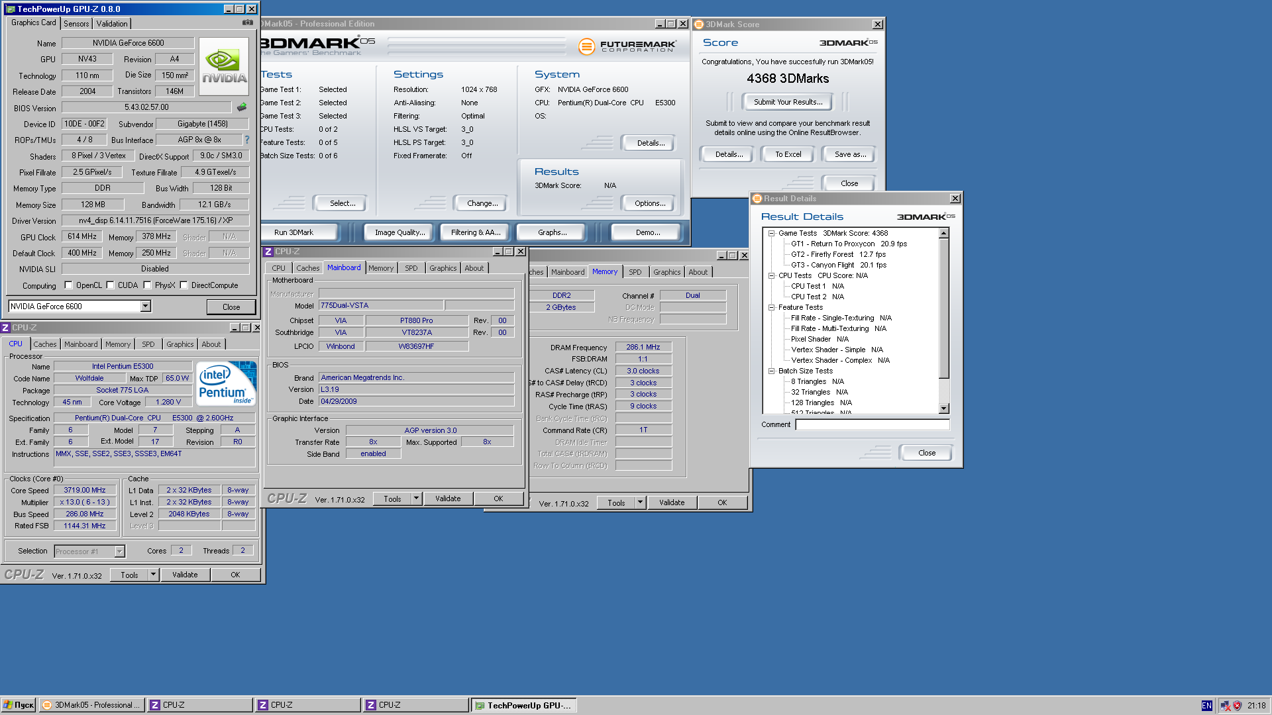Click the Image Quality... button
Viewport: 1272px width, 715px height.
[x=399, y=232]
